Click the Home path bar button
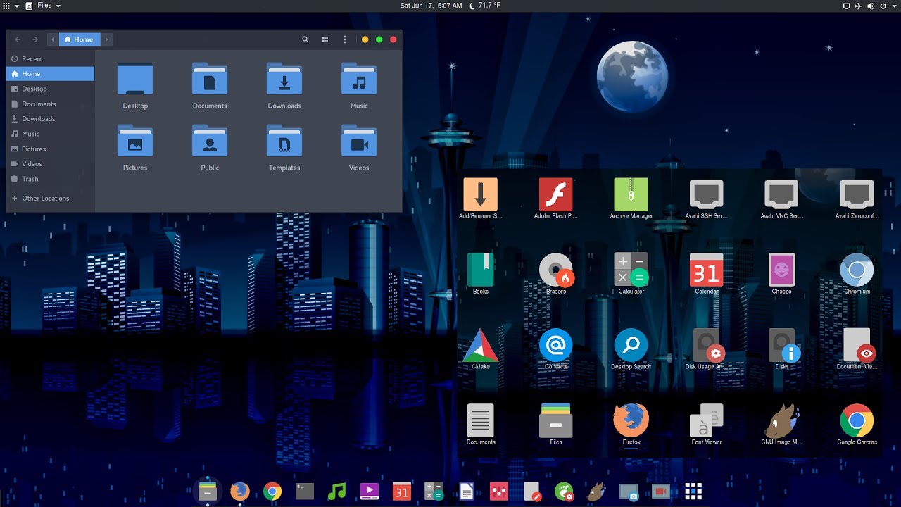The width and height of the screenshot is (901, 507). click(x=80, y=39)
